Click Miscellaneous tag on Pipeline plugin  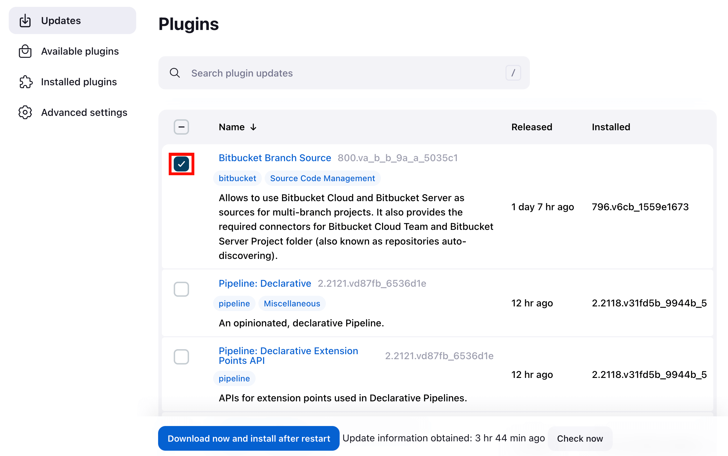pos(292,303)
